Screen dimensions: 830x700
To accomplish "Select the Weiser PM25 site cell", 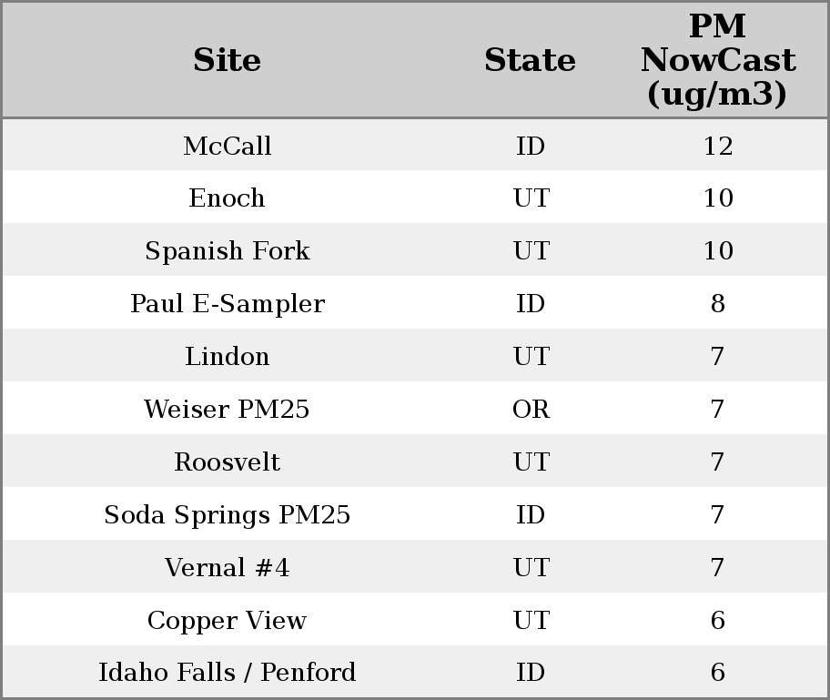I will (227, 410).
